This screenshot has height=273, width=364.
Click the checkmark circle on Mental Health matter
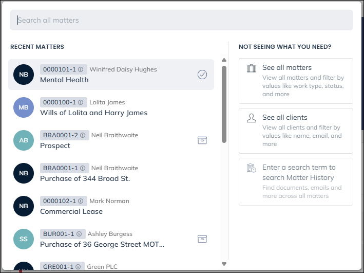pyautogui.click(x=202, y=75)
